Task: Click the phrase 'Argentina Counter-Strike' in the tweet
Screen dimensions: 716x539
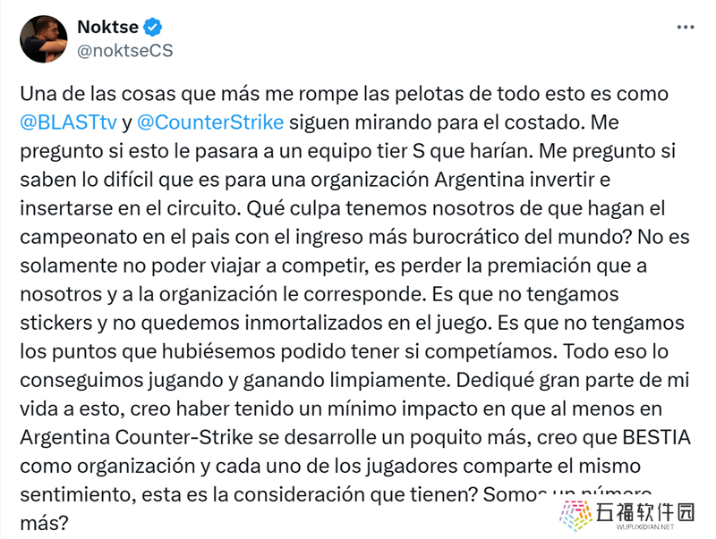Action: tap(137, 437)
